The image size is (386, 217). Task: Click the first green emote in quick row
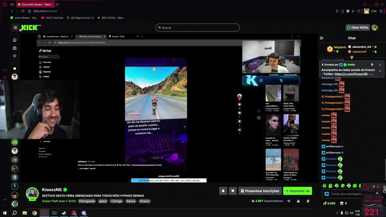(324, 186)
